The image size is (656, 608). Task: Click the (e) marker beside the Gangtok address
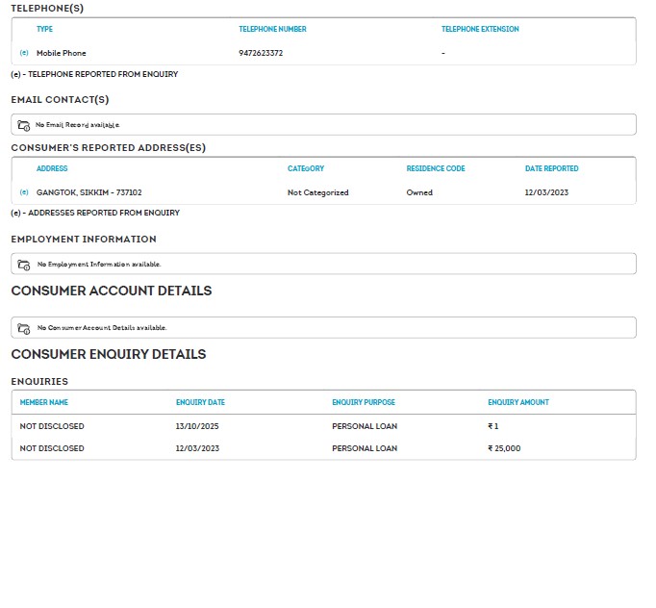pos(24,192)
